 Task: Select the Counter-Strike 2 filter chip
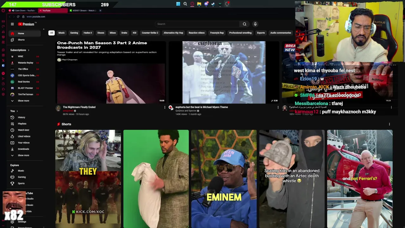coord(150,33)
